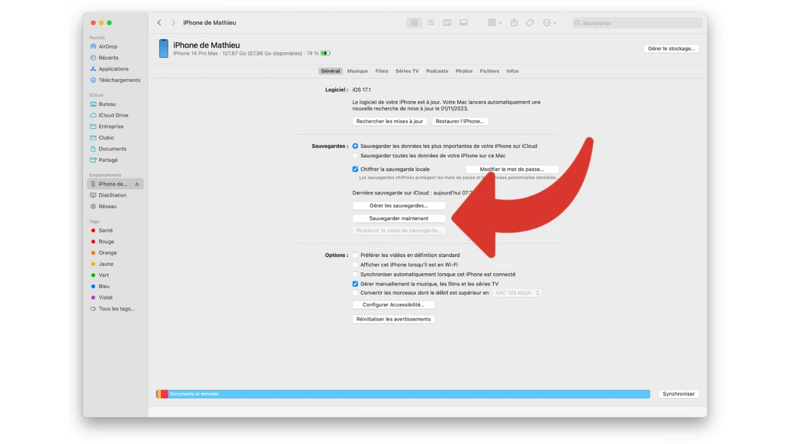Open the Entreprise folder
The width and height of the screenshot is (790, 444).
[111, 126]
